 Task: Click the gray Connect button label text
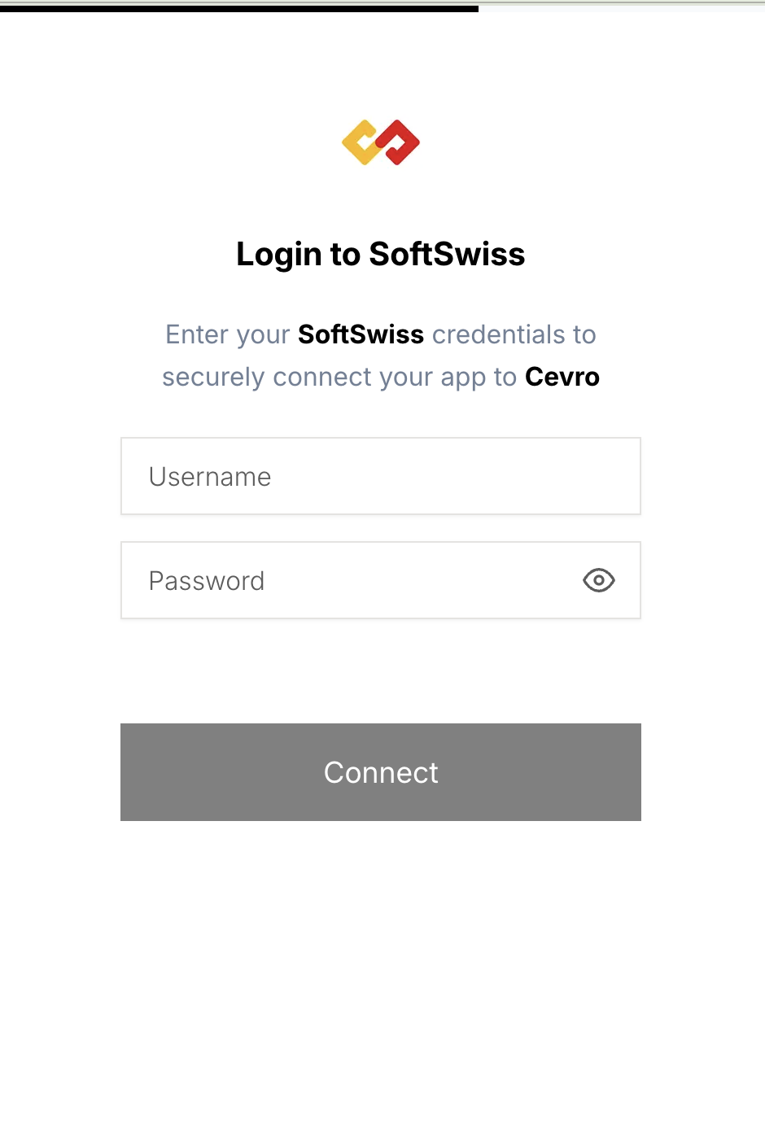[380, 771]
